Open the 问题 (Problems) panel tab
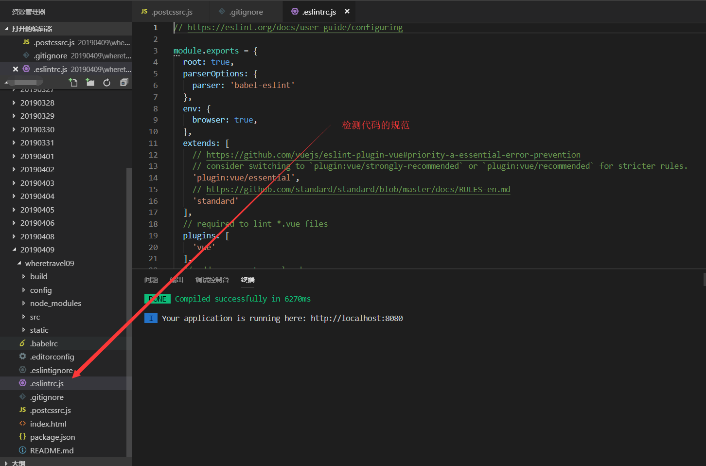The width and height of the screenshot is (706, 466). (x=151, y=280)
